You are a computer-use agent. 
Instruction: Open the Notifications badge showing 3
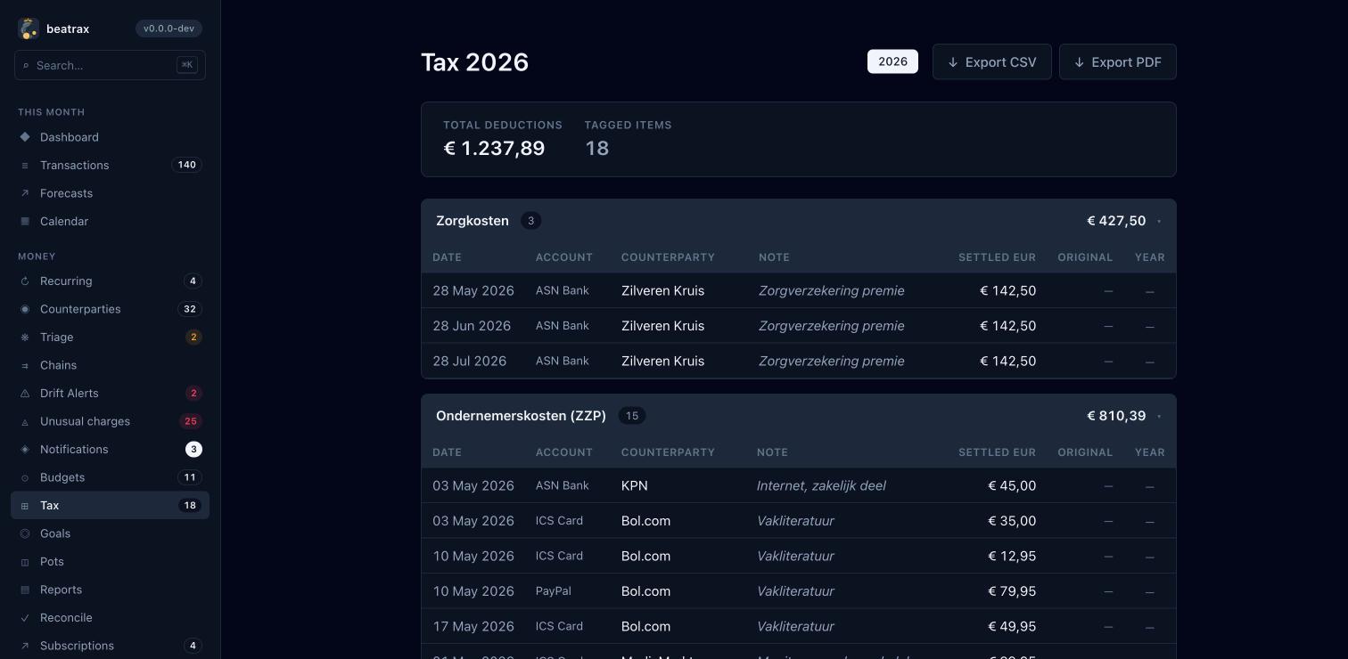[193, 450]
